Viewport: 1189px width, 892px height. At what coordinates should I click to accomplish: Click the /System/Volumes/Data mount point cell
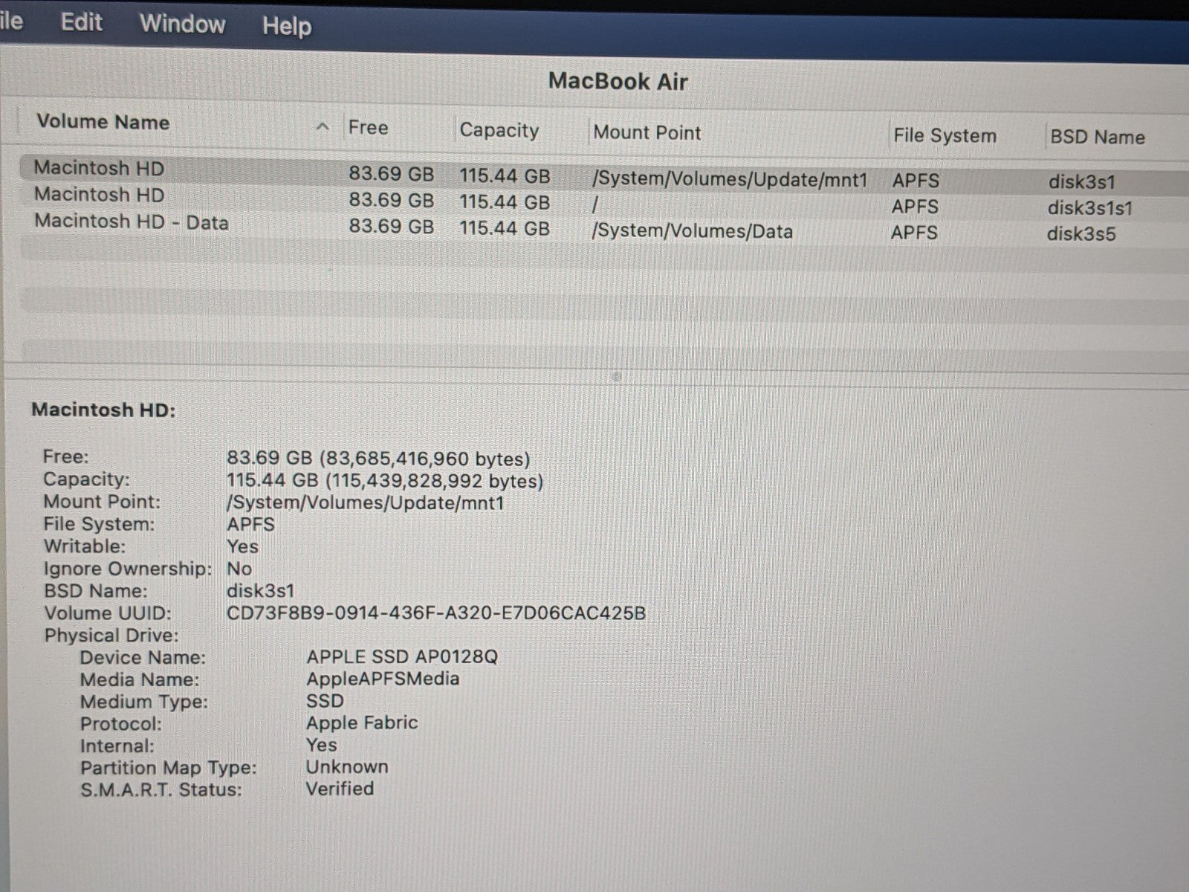click(x=692, y=231)
